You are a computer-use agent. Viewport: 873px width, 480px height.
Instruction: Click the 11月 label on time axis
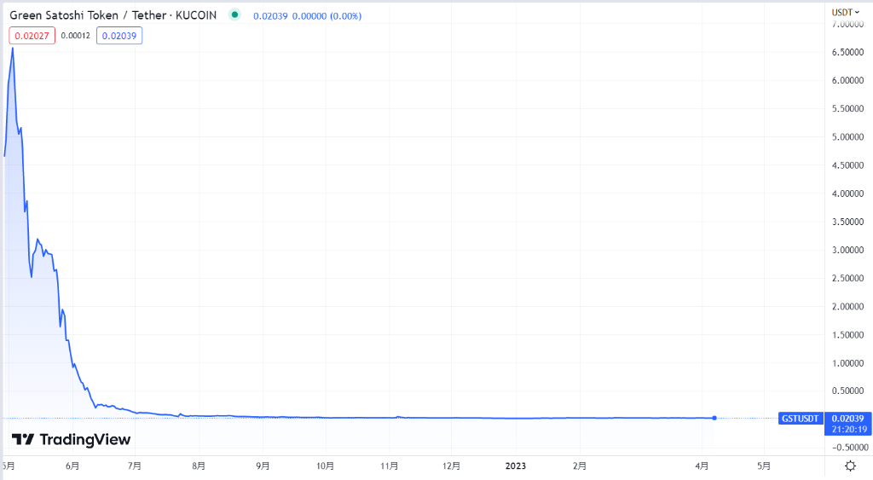click(x=389, y=466)
